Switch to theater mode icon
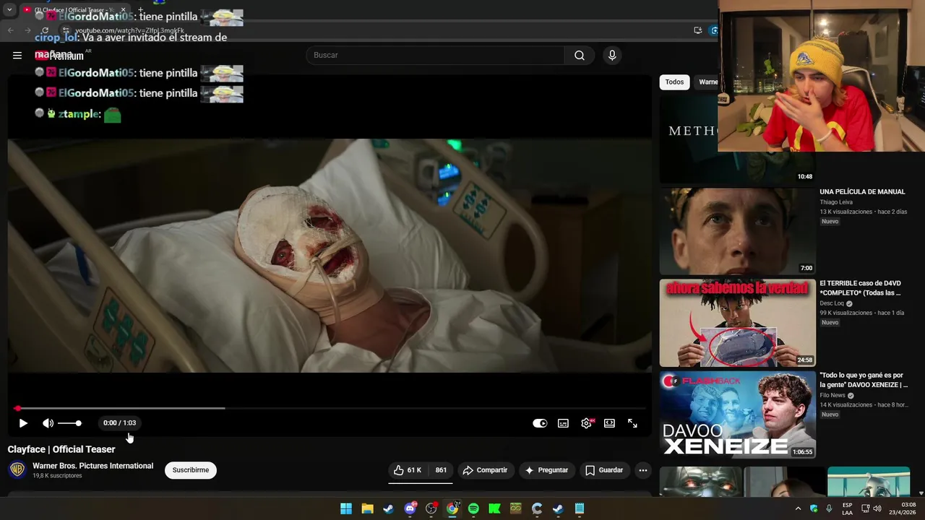This screenshot has width=925, height=520. tap(609, 423)
